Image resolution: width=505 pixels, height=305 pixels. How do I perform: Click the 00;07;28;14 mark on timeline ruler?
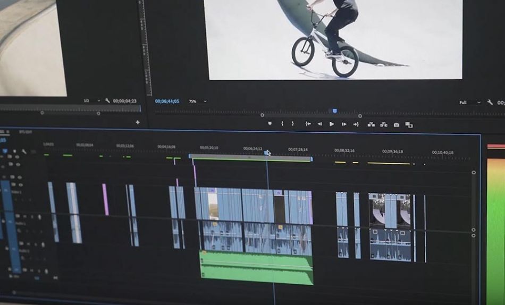pyautogui.click(x=298, y=149)
